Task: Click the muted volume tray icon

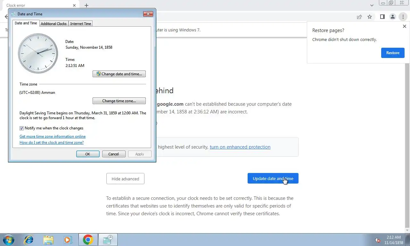Action: pyautogui.click(x=378, y=240)
